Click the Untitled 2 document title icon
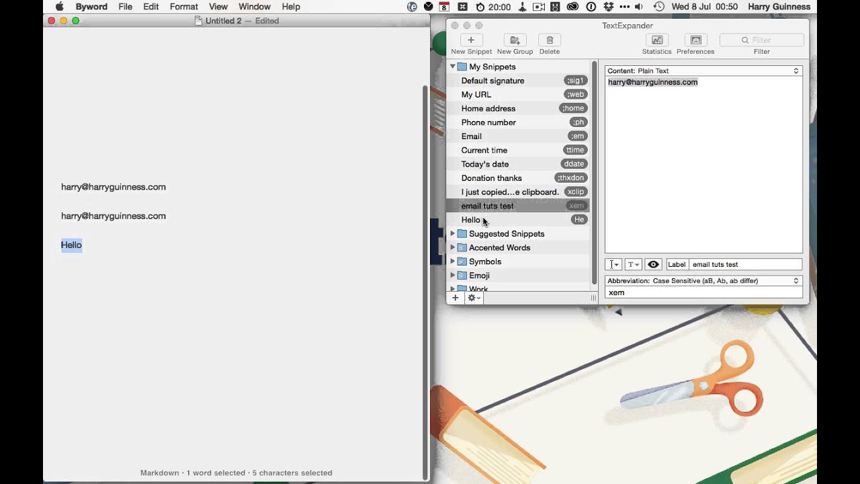This screenshot has height=484, width=860. [x=198, y=21]
